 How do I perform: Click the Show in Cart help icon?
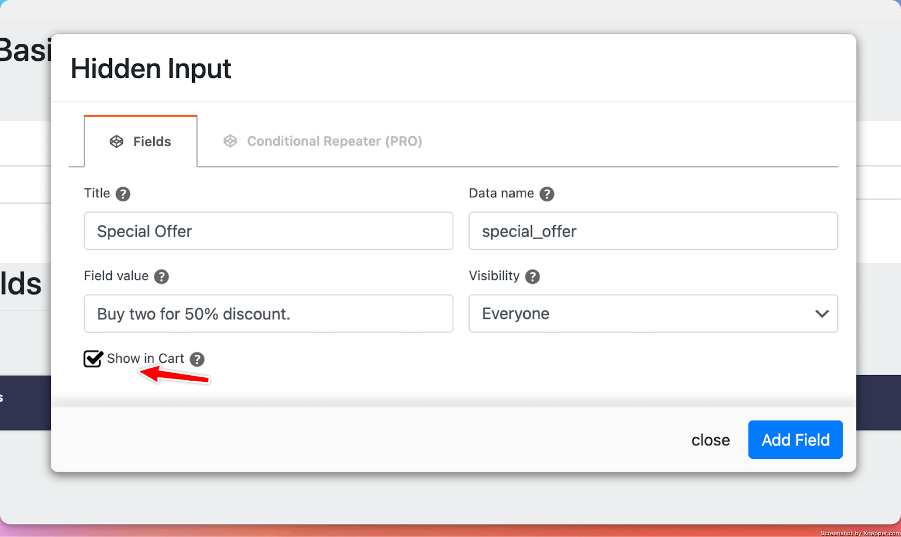197,359
